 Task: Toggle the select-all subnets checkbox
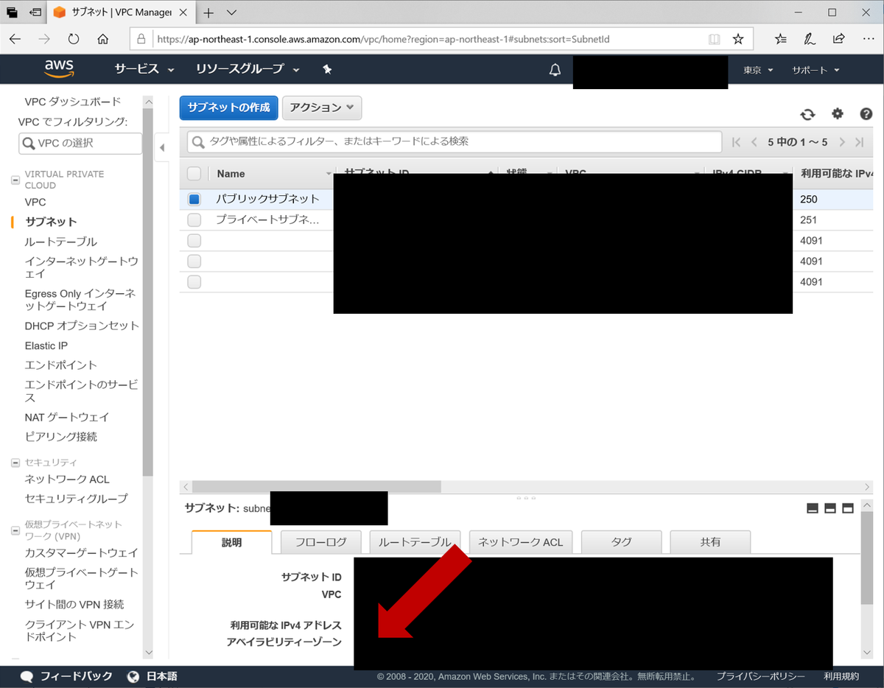pos(194,174)
